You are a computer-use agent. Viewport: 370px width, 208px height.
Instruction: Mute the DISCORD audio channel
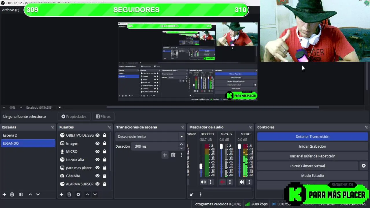tap(203, 182)
